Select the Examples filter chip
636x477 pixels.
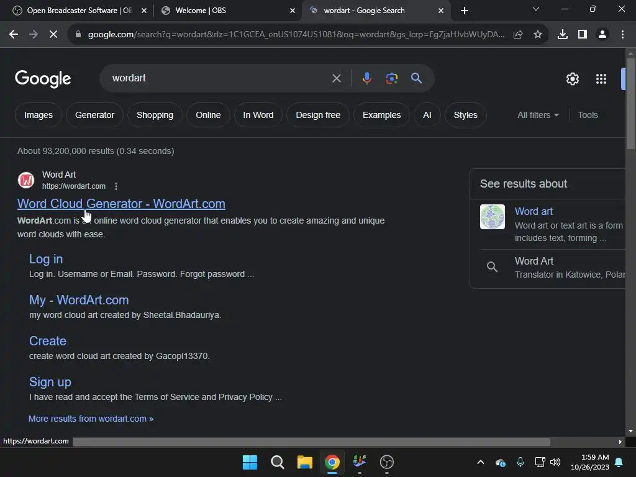point(382,115)
